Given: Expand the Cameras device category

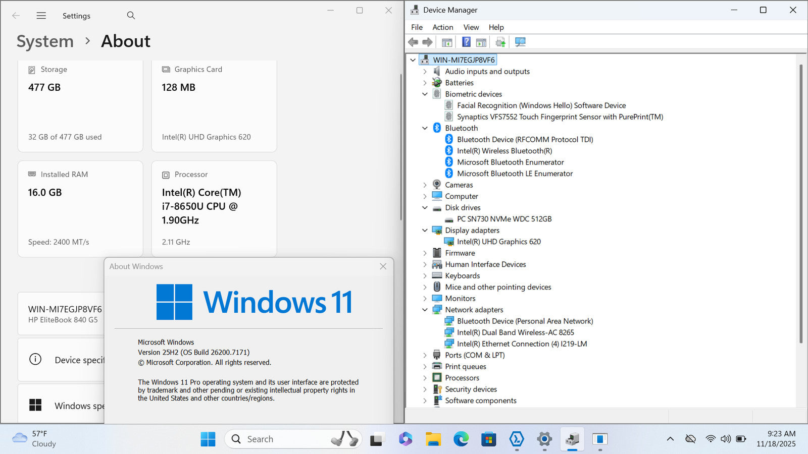Looking at the screenshot, I should 425,185.
